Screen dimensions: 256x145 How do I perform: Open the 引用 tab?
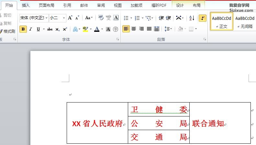tap(67, 6)
